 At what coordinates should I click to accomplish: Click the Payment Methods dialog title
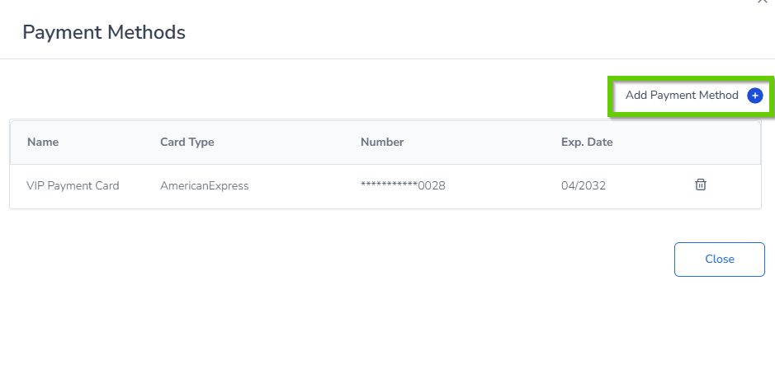pyautogui.click(x=104, y=32)
